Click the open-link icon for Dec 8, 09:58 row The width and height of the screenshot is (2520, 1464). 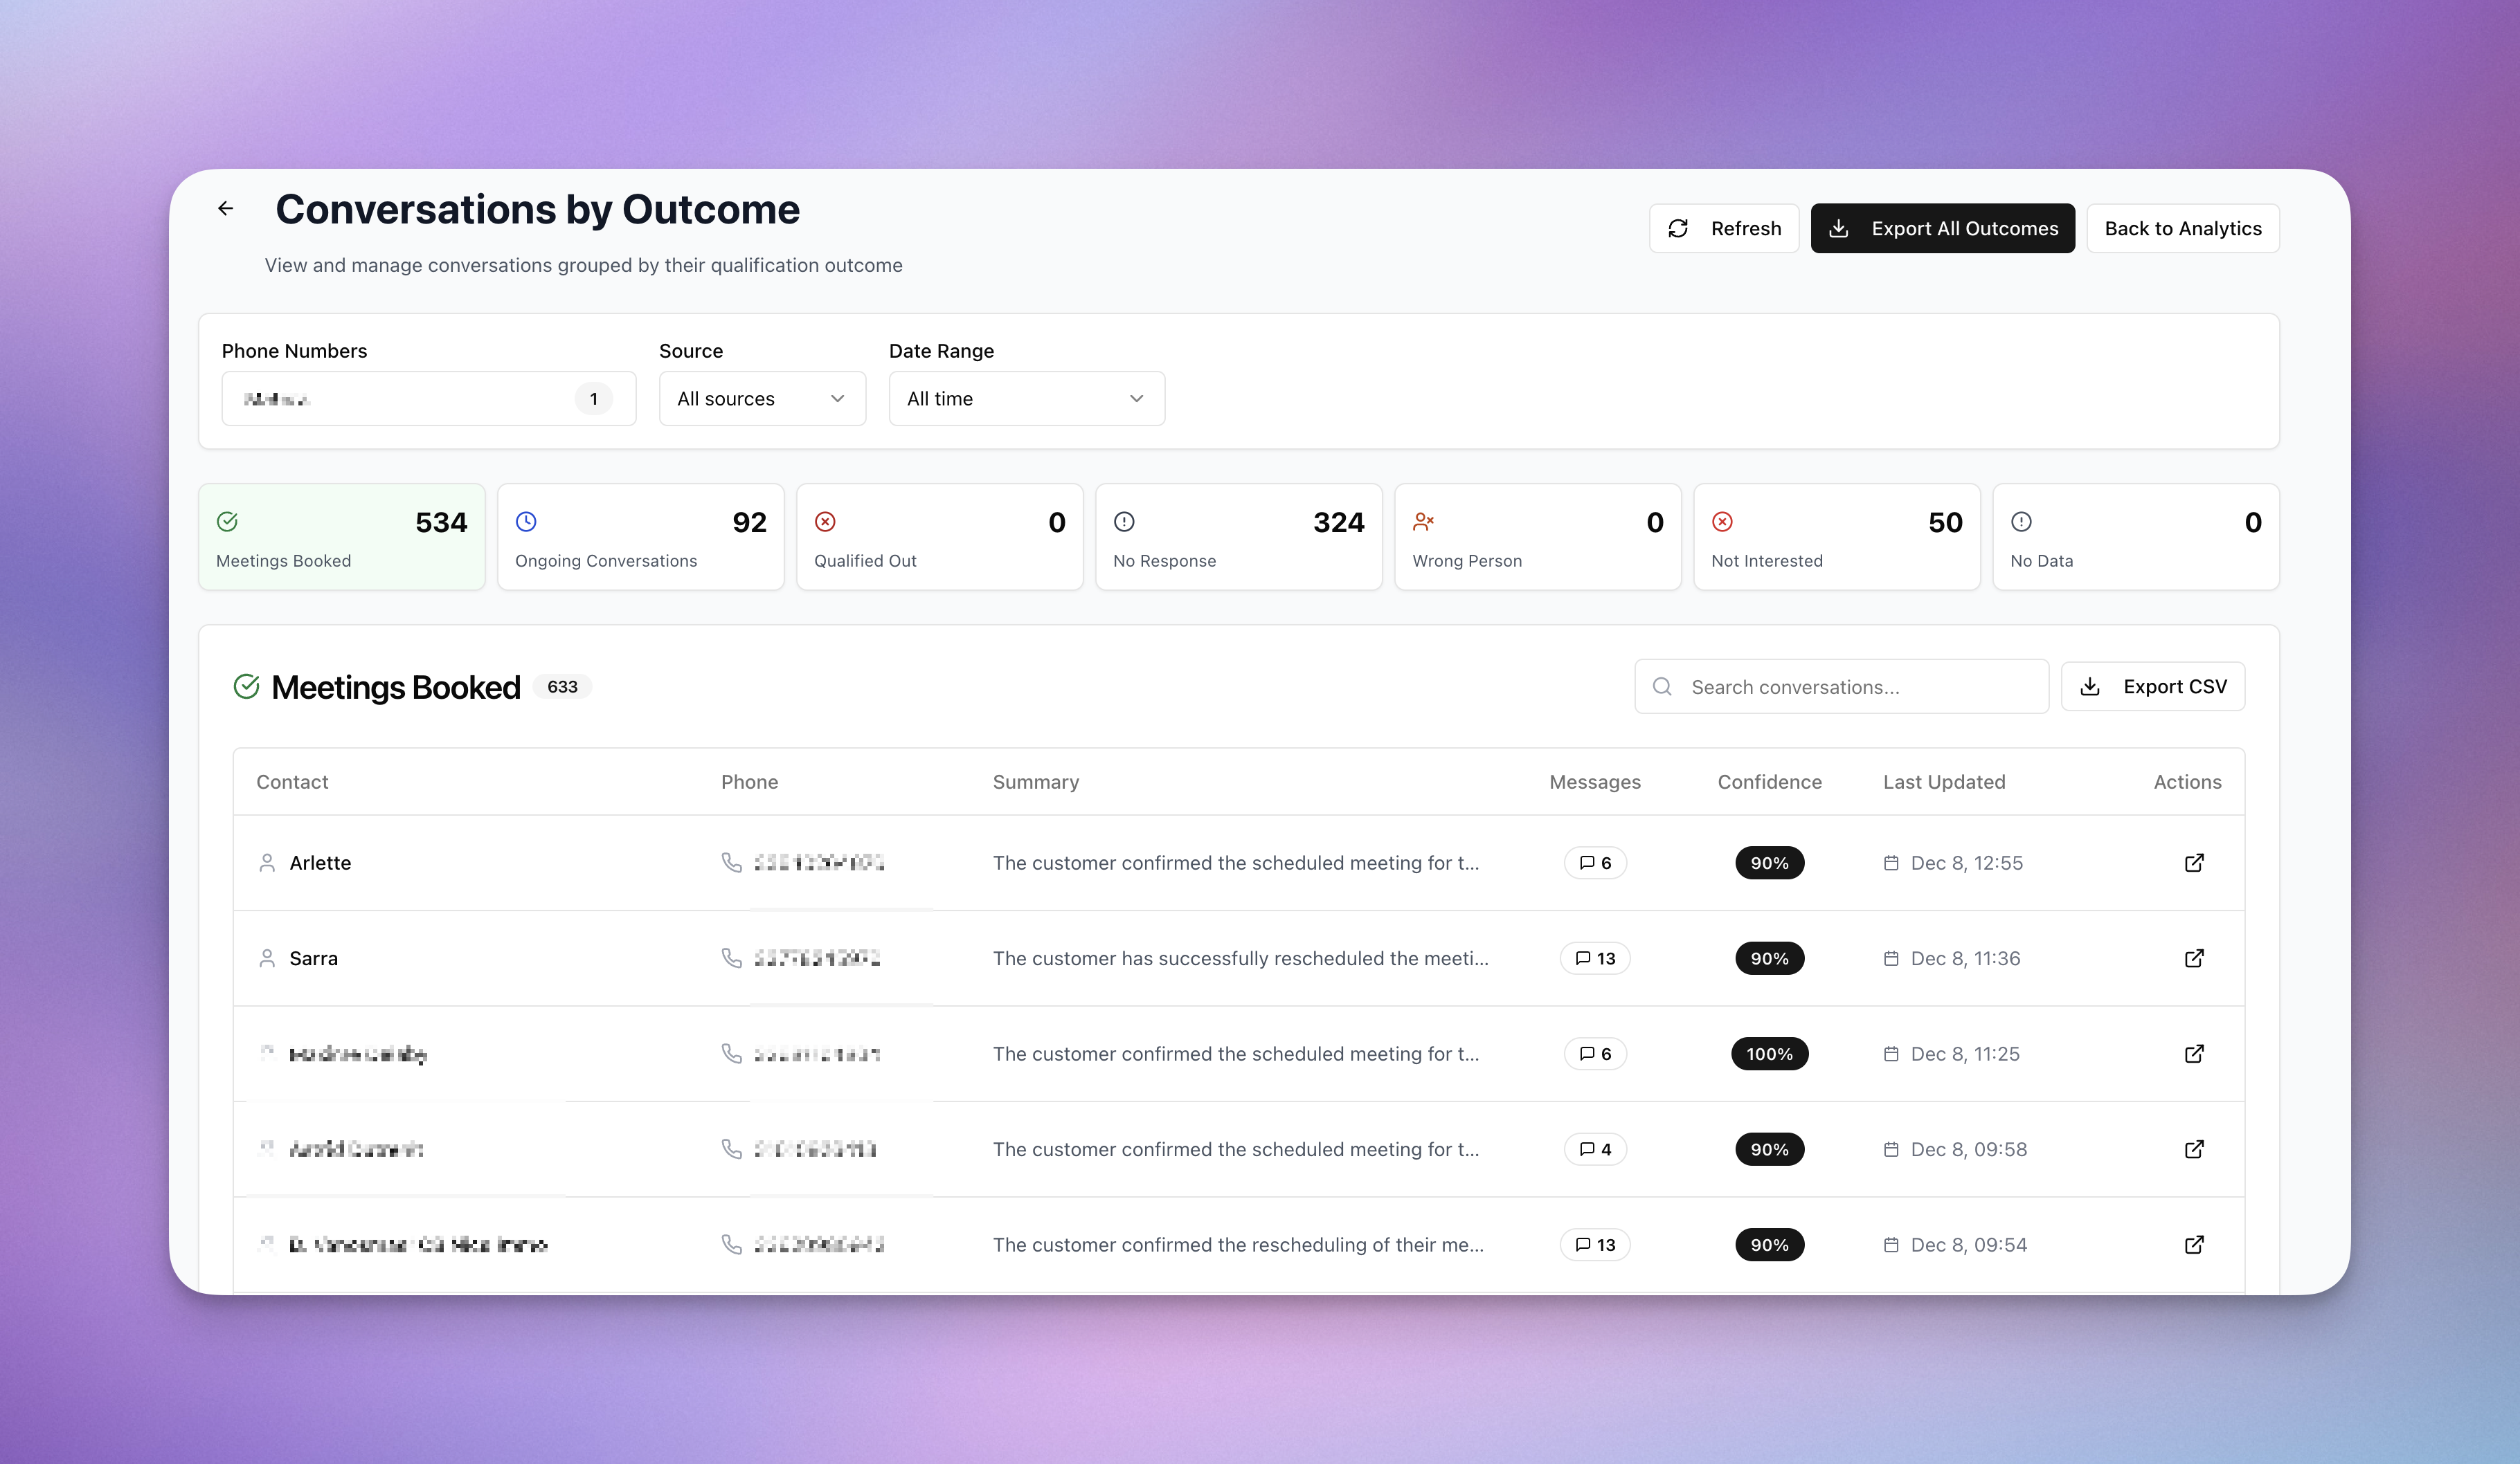[x=2193, y=1149]
